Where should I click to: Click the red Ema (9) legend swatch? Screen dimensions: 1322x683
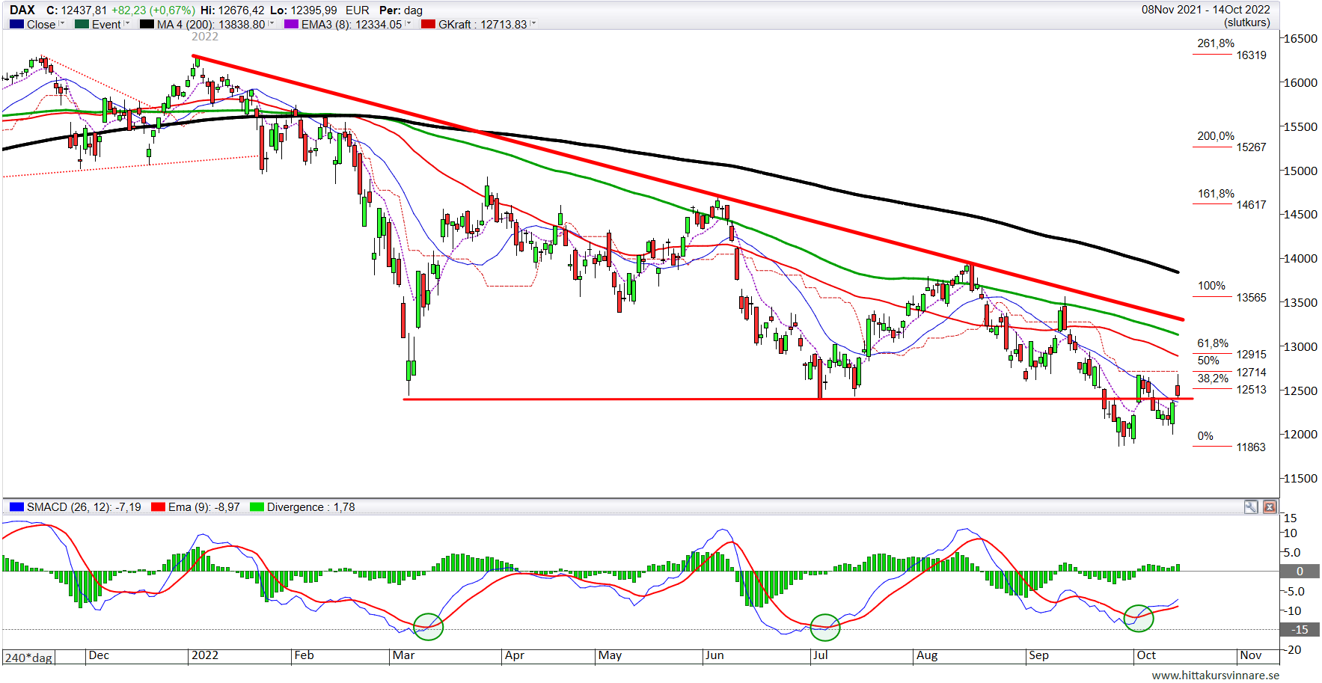pos(158,507)
